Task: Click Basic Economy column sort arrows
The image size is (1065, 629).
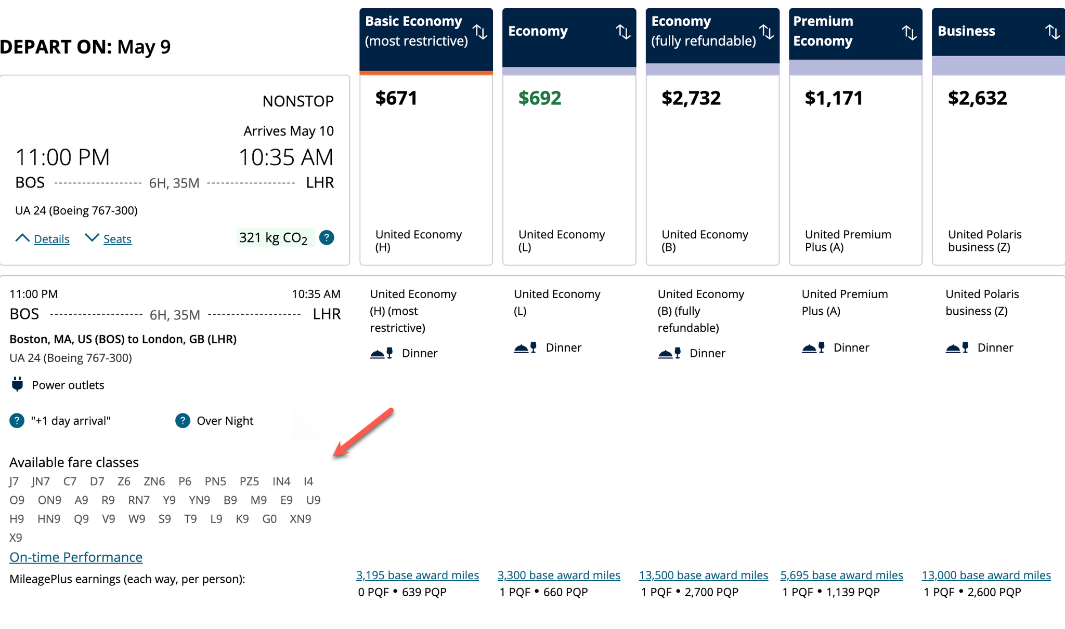Action: coord(479,32)
